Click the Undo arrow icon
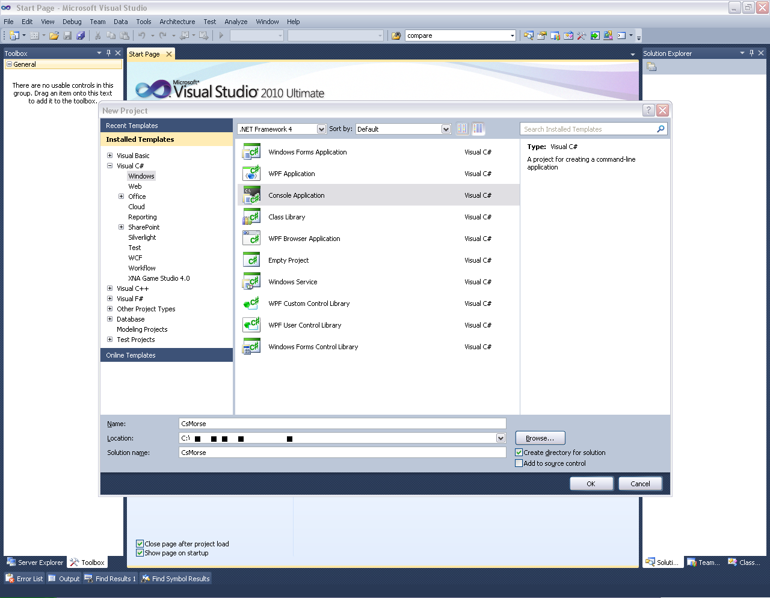 (x=141, y=35)
